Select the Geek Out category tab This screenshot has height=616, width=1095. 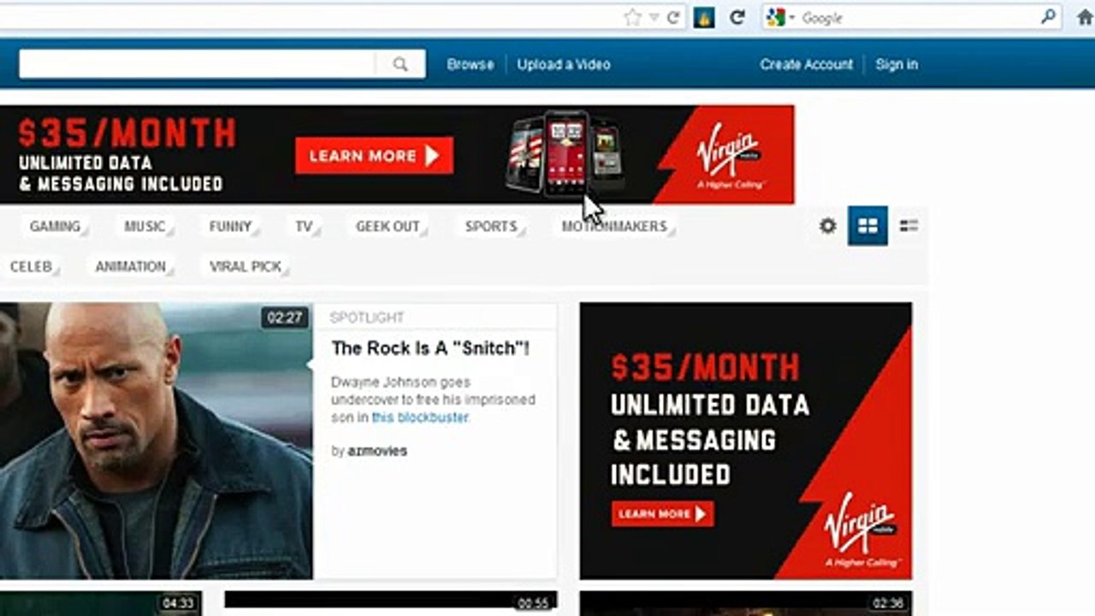tap(388, 227)
